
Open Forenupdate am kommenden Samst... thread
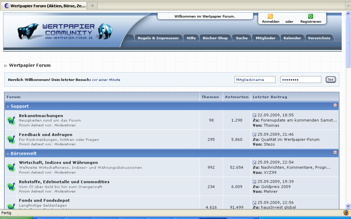tap(299, 120)
